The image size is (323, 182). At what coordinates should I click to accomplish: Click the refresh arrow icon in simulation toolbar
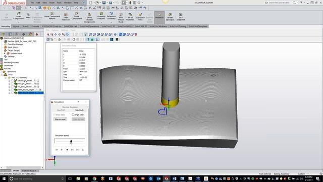tap(74, 39)
